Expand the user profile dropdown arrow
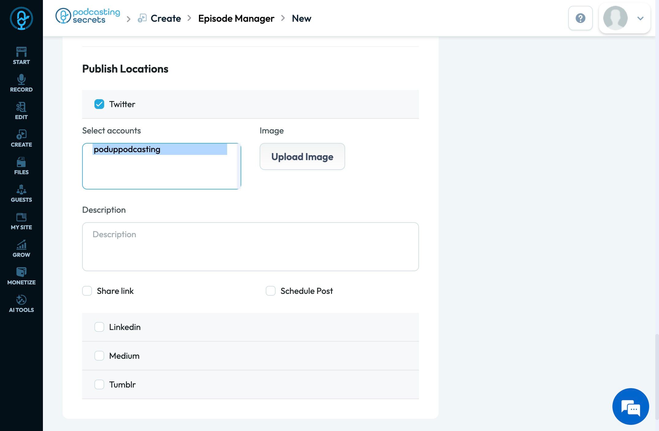659x431 pixels. [x=640, y=18]
